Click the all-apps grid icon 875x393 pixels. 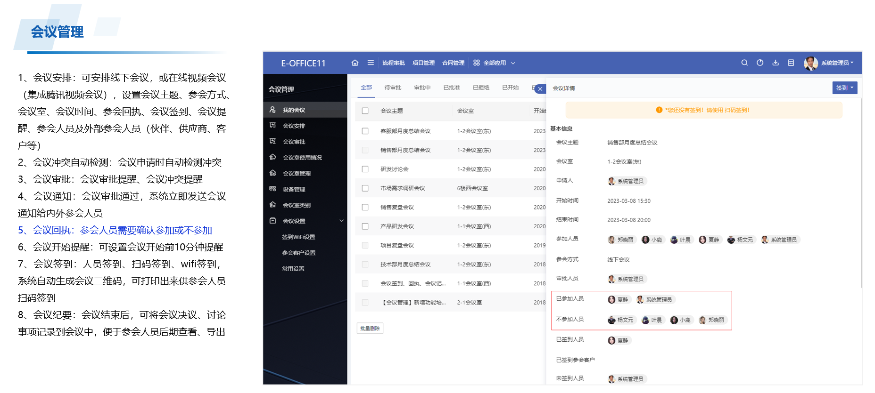[x=477, y=63]
